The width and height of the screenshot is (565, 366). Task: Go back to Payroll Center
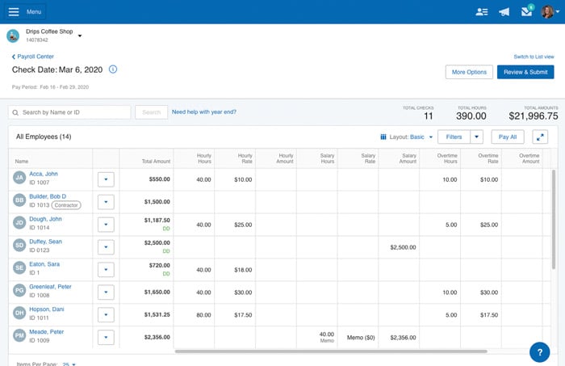coord(33,57)
